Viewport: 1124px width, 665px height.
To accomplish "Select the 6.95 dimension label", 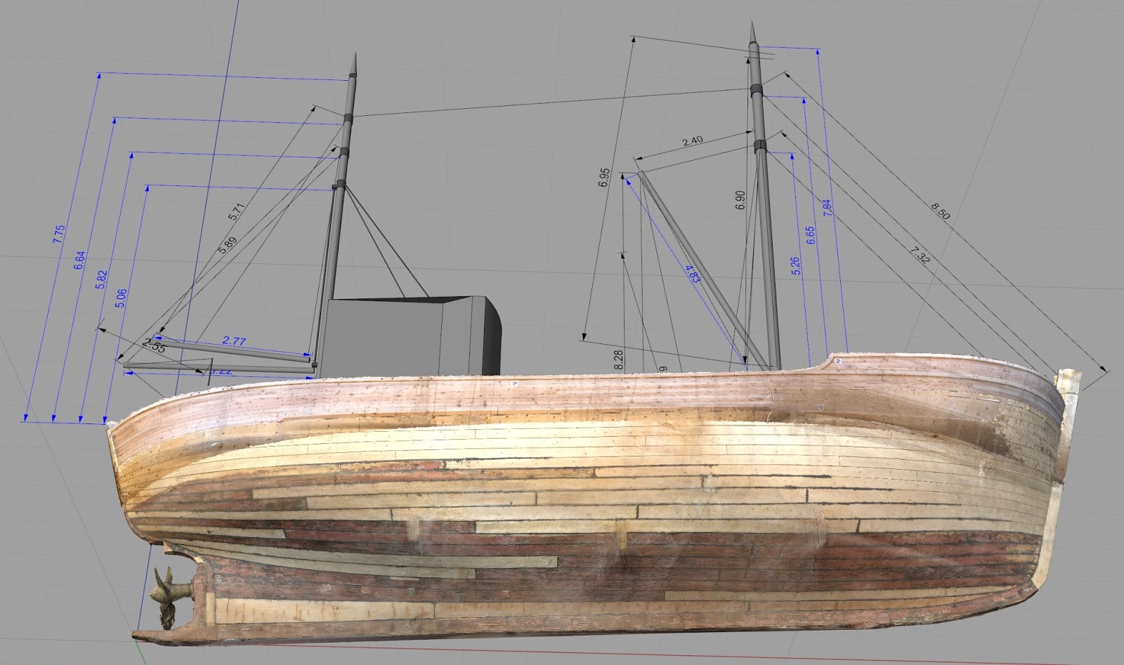I will point(604,178).
